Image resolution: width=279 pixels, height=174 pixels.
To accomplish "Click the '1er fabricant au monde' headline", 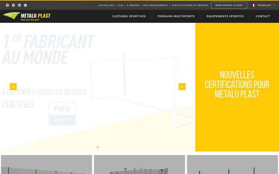I will point(48,49).
